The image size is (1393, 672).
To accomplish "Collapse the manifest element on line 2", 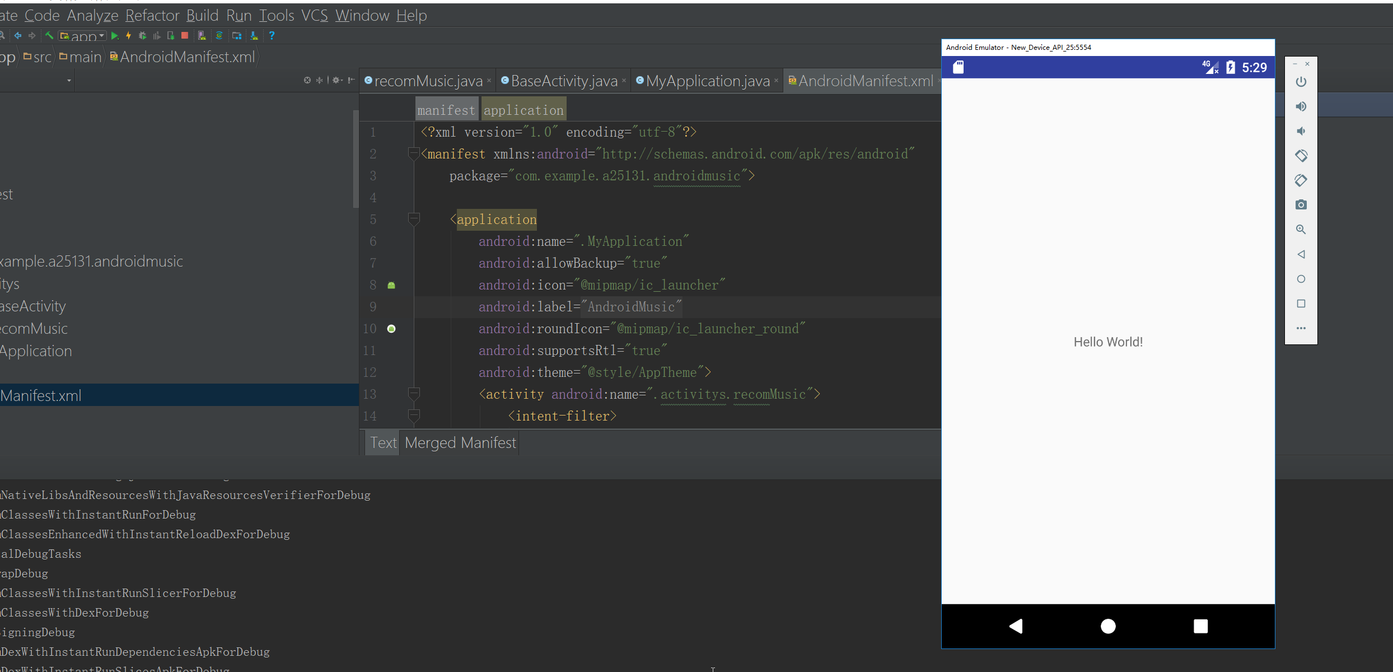I will click(x=414, y=153).
